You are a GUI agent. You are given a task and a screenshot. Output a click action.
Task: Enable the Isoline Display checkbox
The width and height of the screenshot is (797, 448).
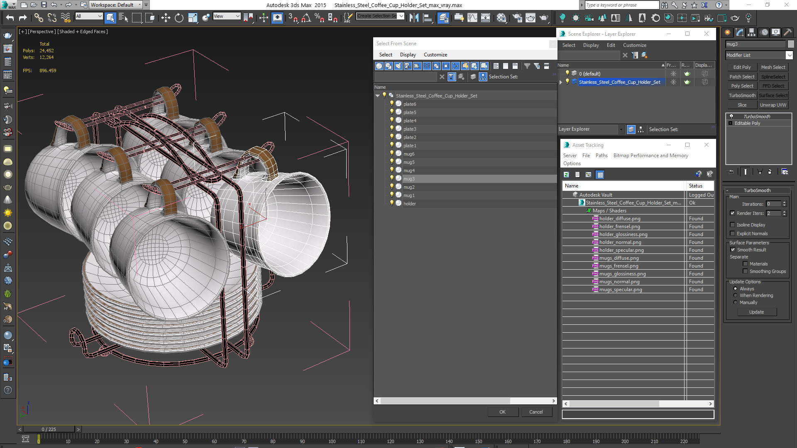pos(732,225)
